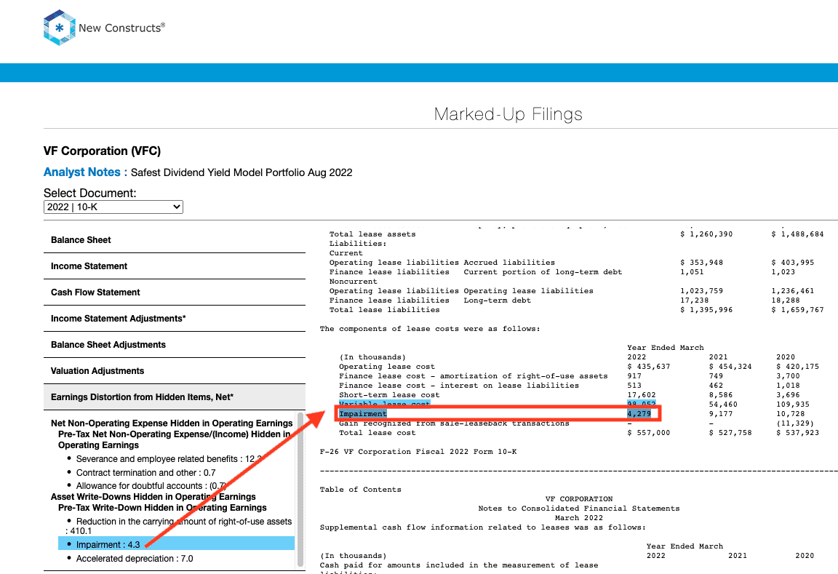This screenshot has width=838, height=574.
Task: Select Balance Sheet Adjustments section
Action: click(x=175, y=345)
